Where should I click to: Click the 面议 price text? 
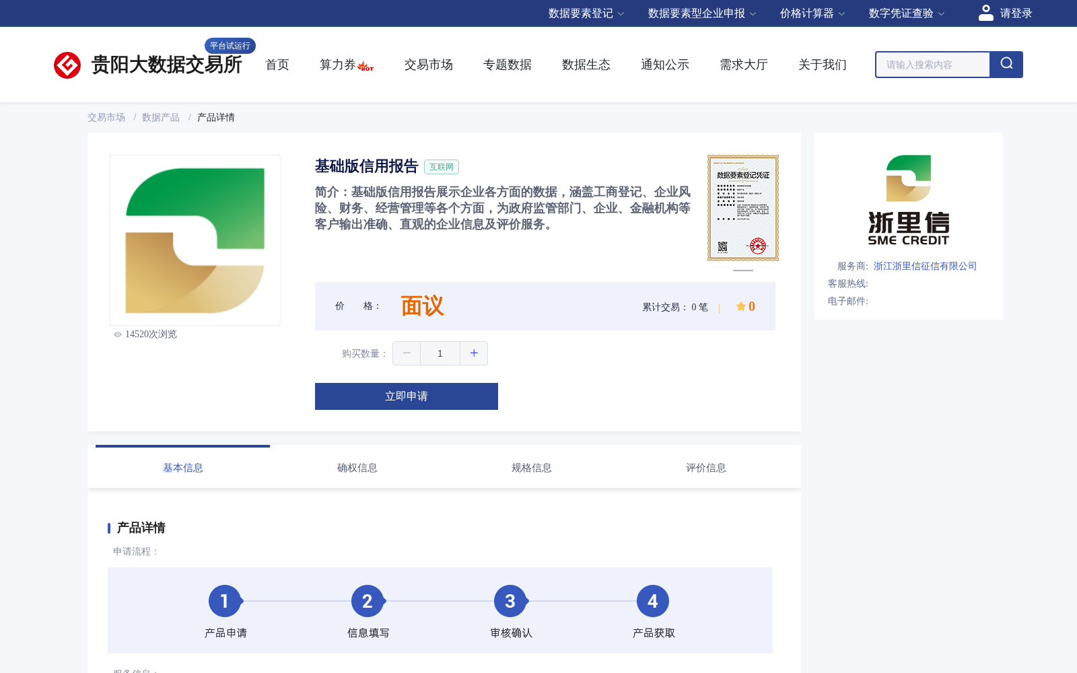tap(423, 306)
